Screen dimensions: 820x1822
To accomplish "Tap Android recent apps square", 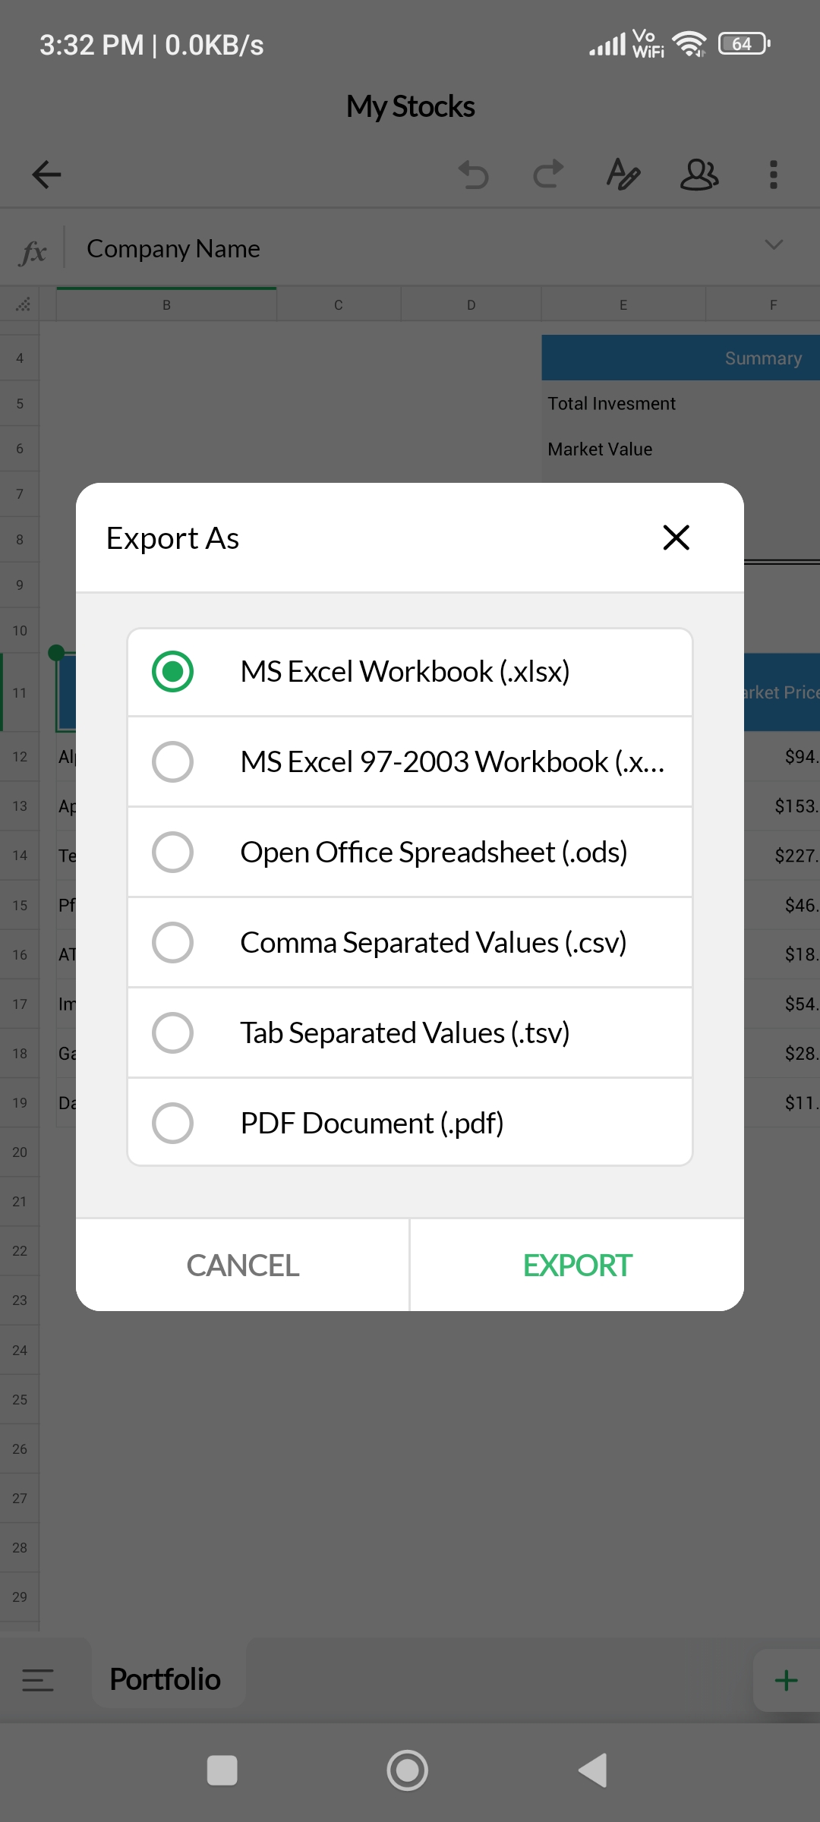I will pyautogui.click(x=222, y=1770).
